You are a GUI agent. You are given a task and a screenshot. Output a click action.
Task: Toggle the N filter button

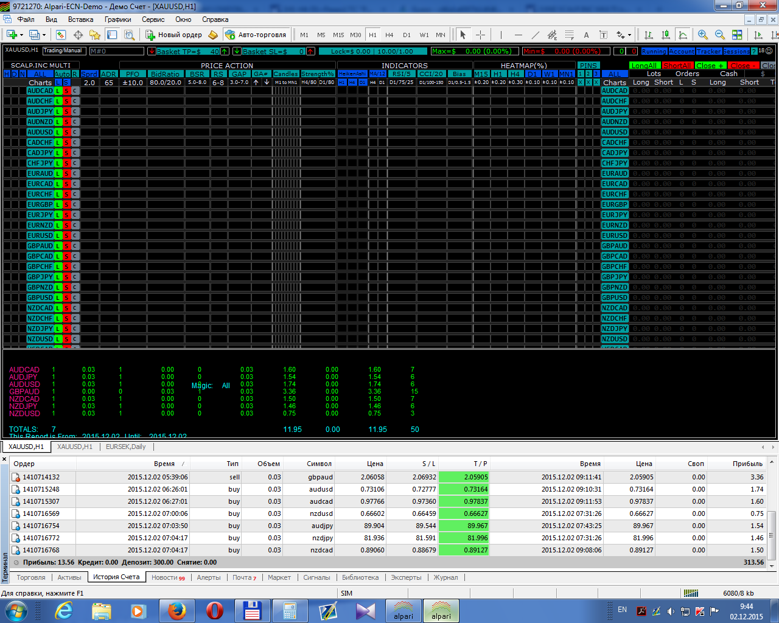[x=23, y=74]
